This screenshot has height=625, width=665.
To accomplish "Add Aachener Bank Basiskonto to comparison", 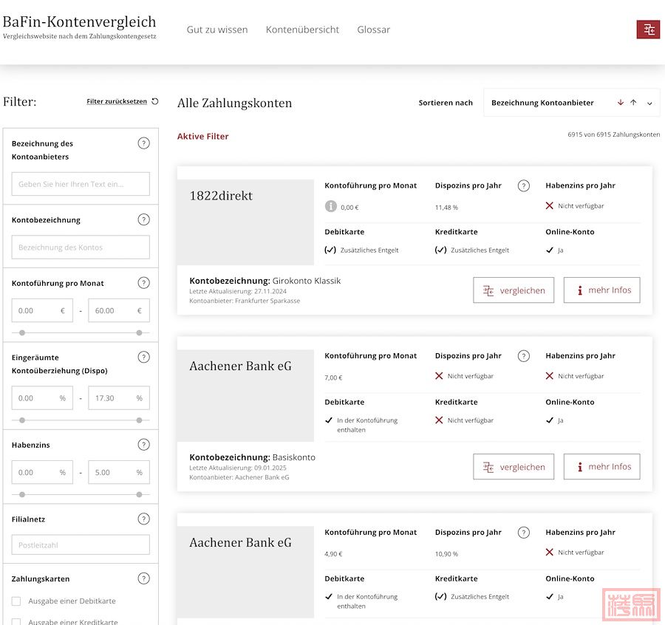I will point(514,466).
